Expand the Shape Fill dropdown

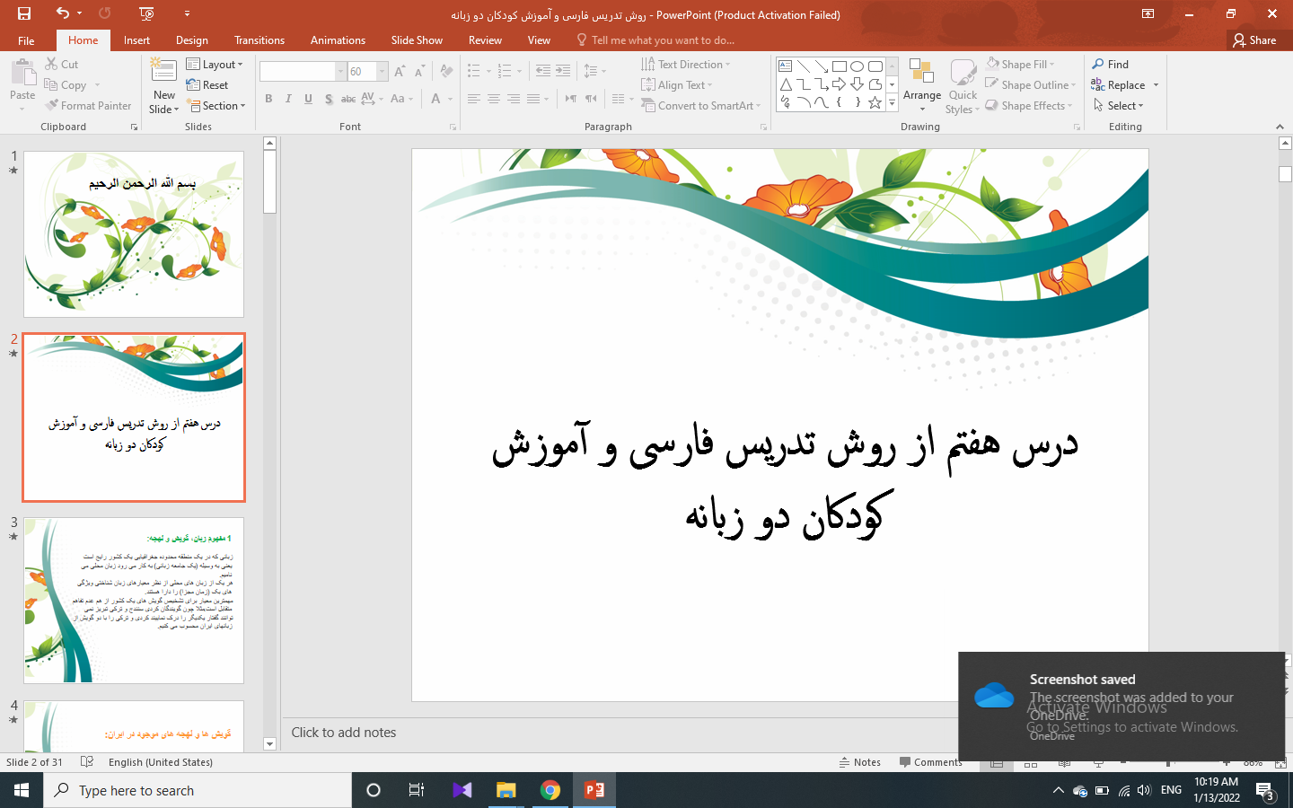(x=1052, y=65)
